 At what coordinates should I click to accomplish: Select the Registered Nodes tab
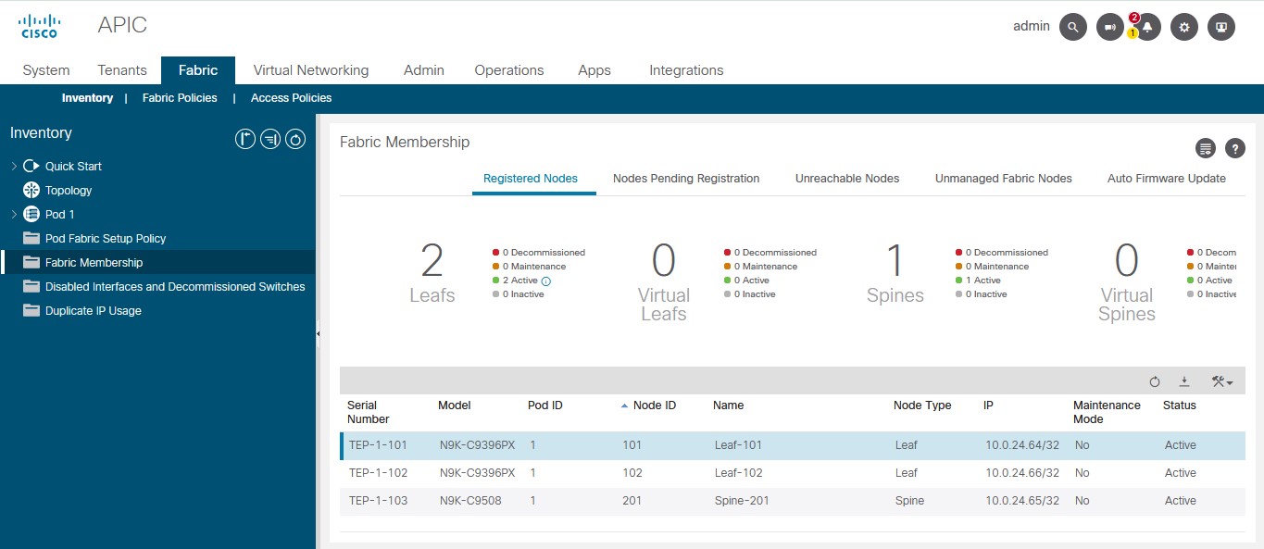tap(531, 179)
